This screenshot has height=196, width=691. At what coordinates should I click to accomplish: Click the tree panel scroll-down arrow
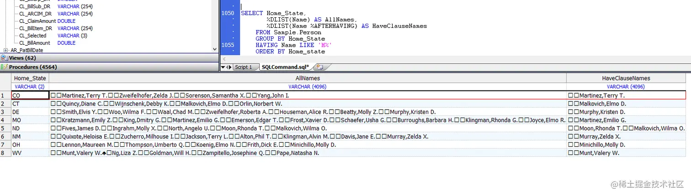click(215, 49)
